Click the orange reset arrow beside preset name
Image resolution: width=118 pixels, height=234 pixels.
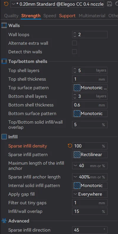point(6,4)
